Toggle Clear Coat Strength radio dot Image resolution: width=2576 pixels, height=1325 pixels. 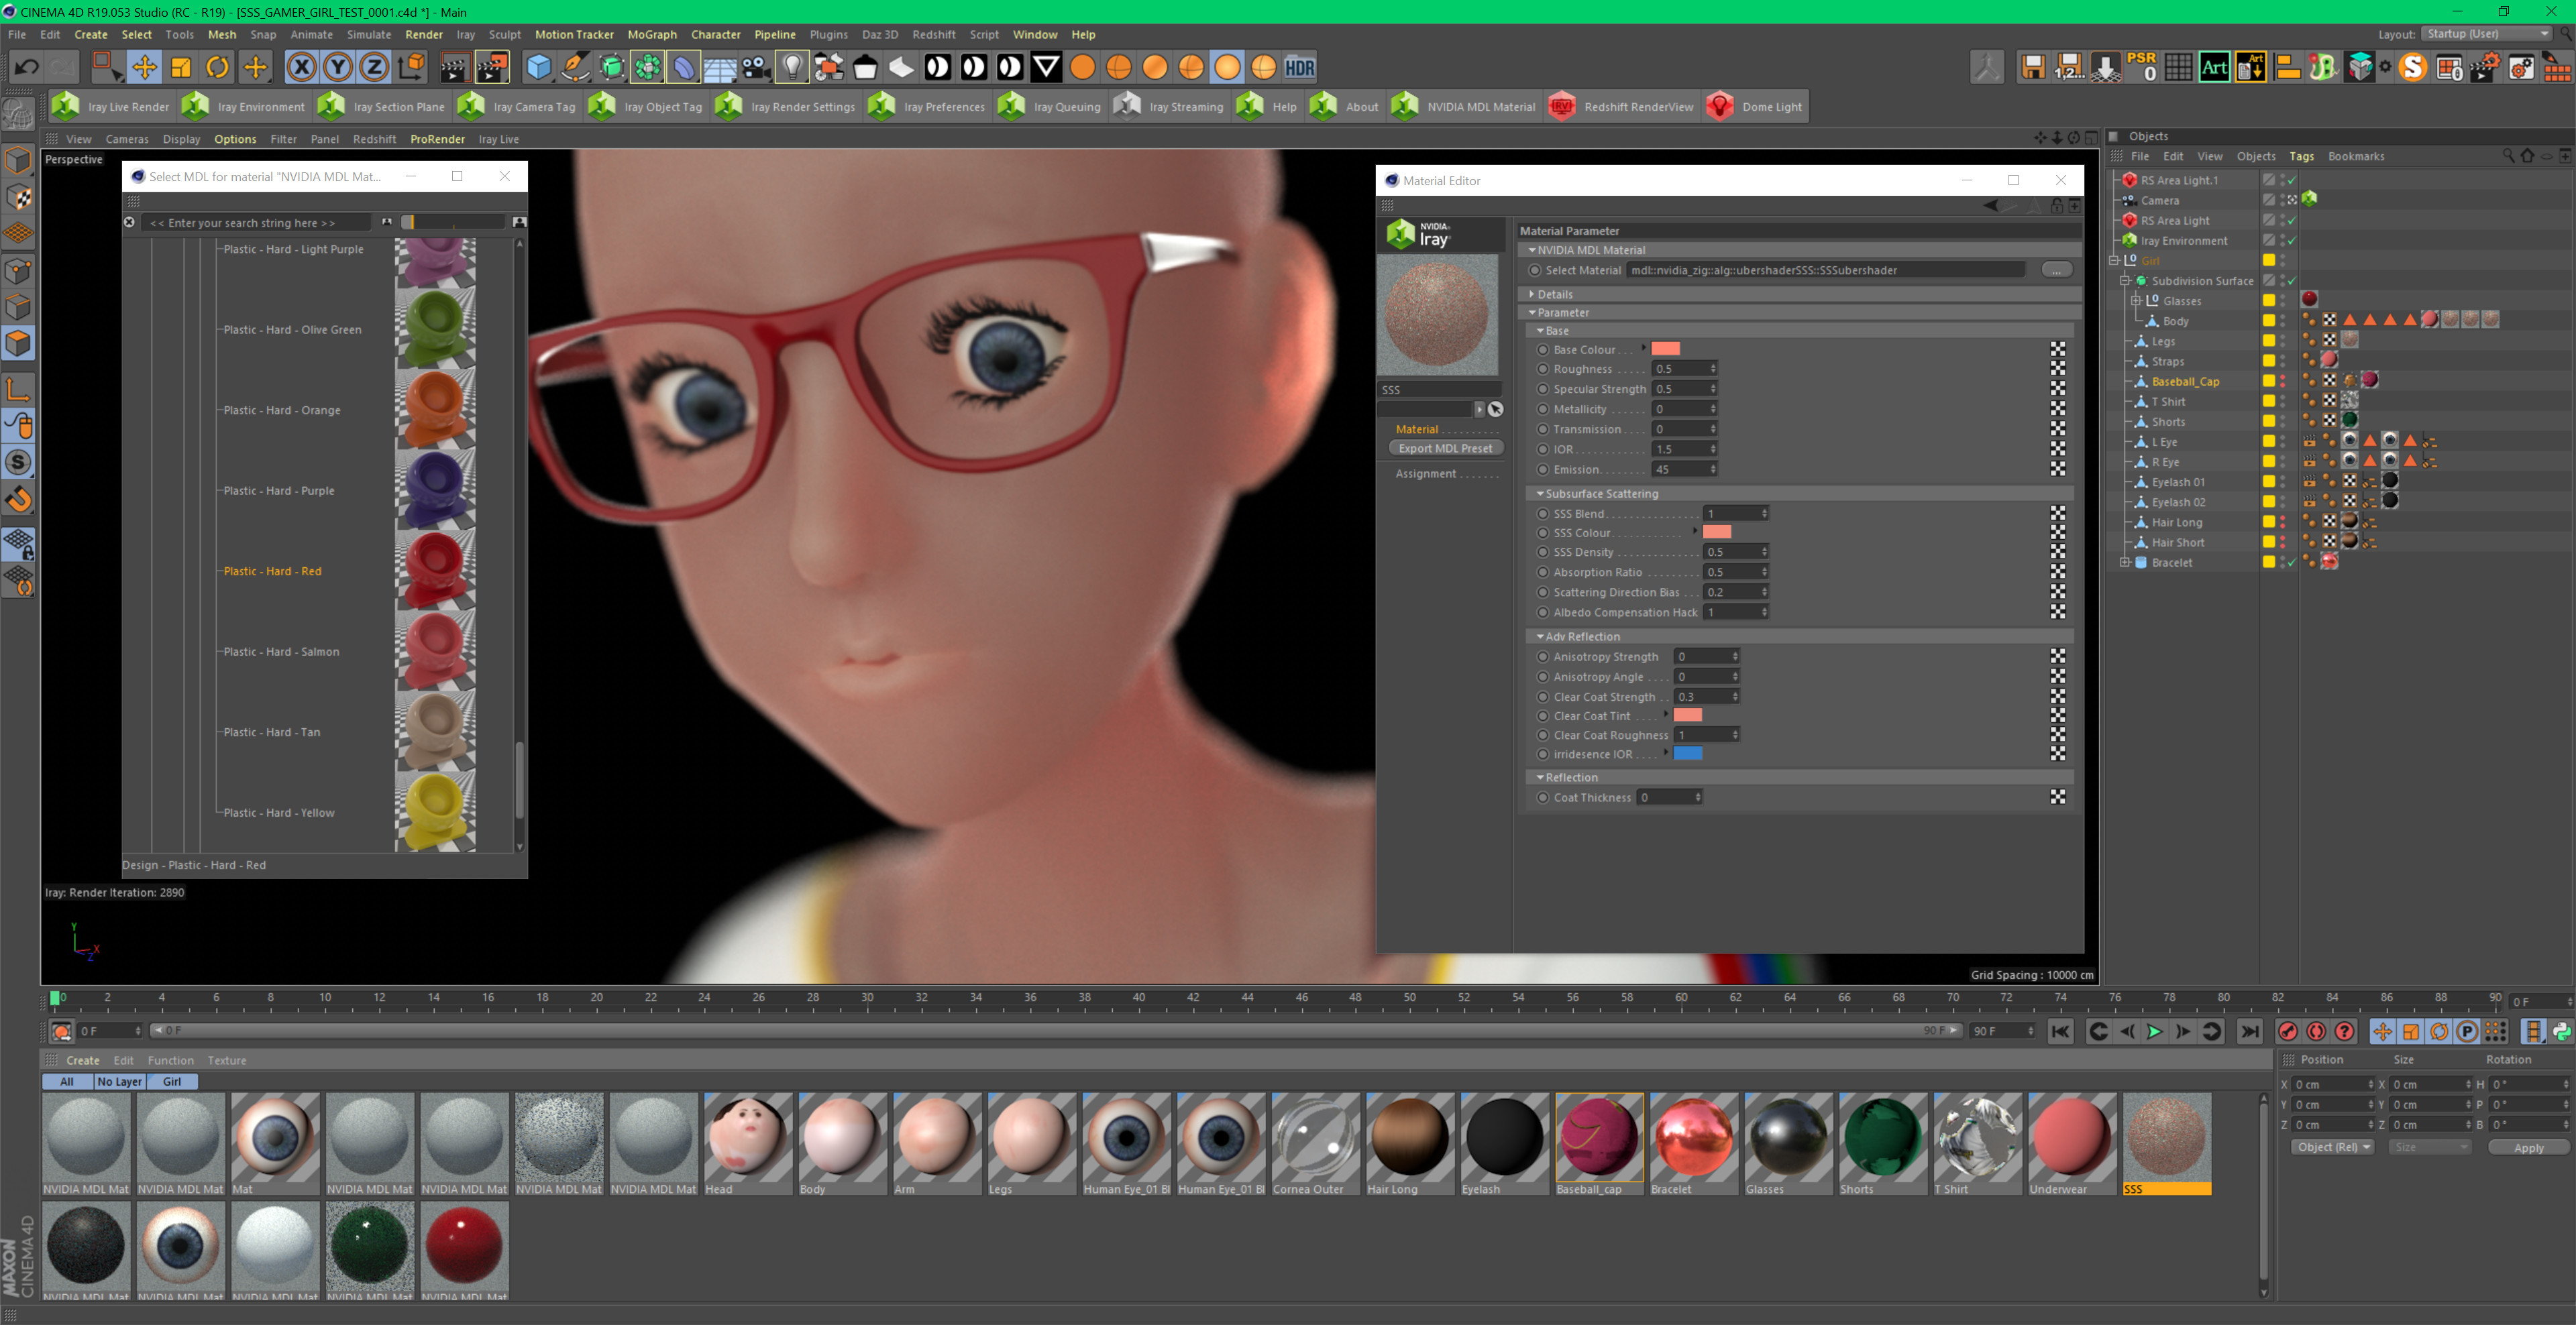tap(1543, 697)
